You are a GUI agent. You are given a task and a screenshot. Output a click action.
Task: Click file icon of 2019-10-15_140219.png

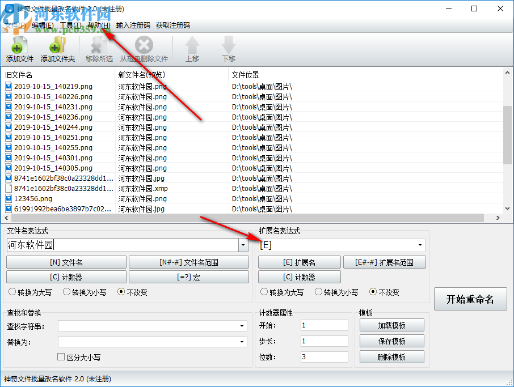pos(9,87)
